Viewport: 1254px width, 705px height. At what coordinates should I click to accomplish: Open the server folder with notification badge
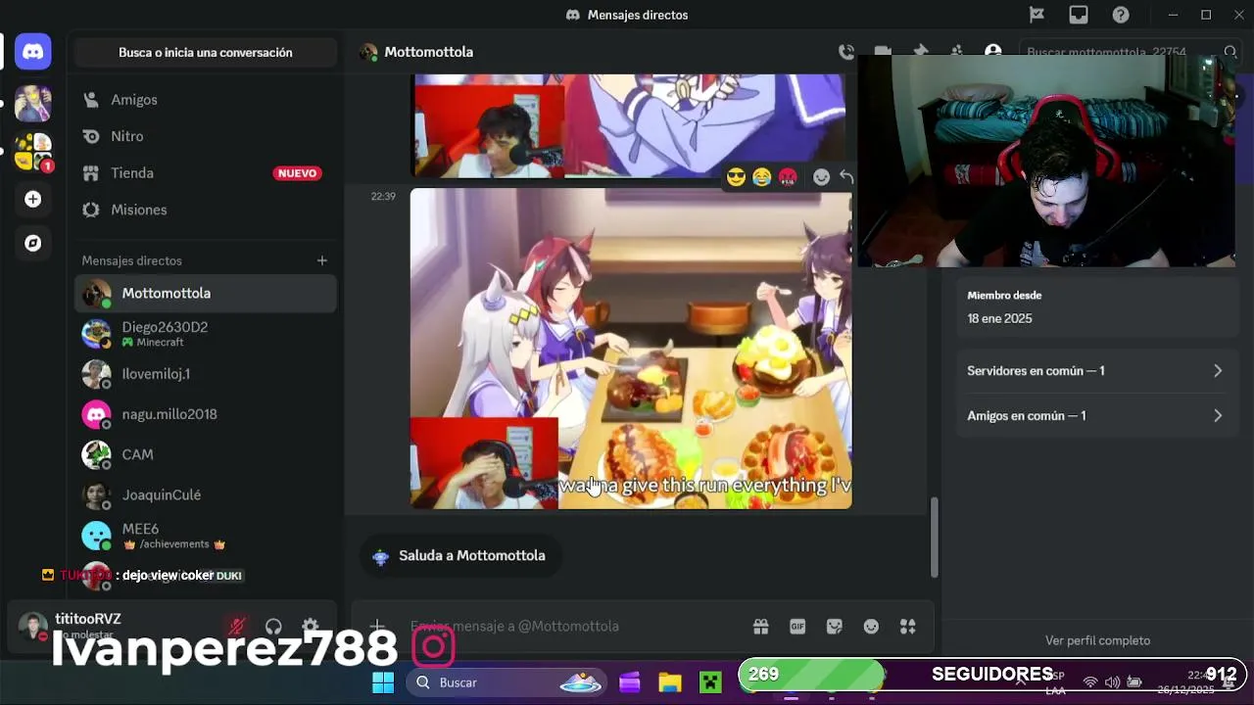(33, 152)
